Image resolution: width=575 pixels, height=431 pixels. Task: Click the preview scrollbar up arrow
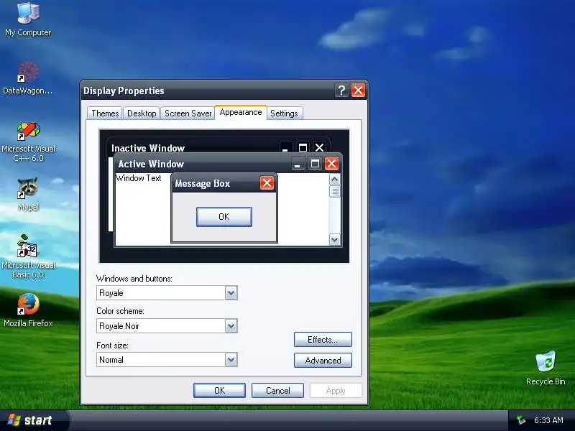click(334, 179)
